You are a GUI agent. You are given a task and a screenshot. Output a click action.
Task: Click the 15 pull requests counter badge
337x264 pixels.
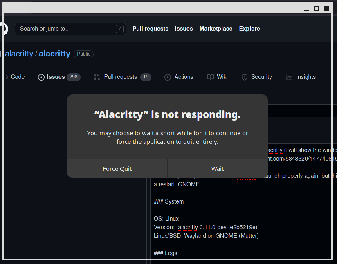pyautogui.click(x=146, y=77)
